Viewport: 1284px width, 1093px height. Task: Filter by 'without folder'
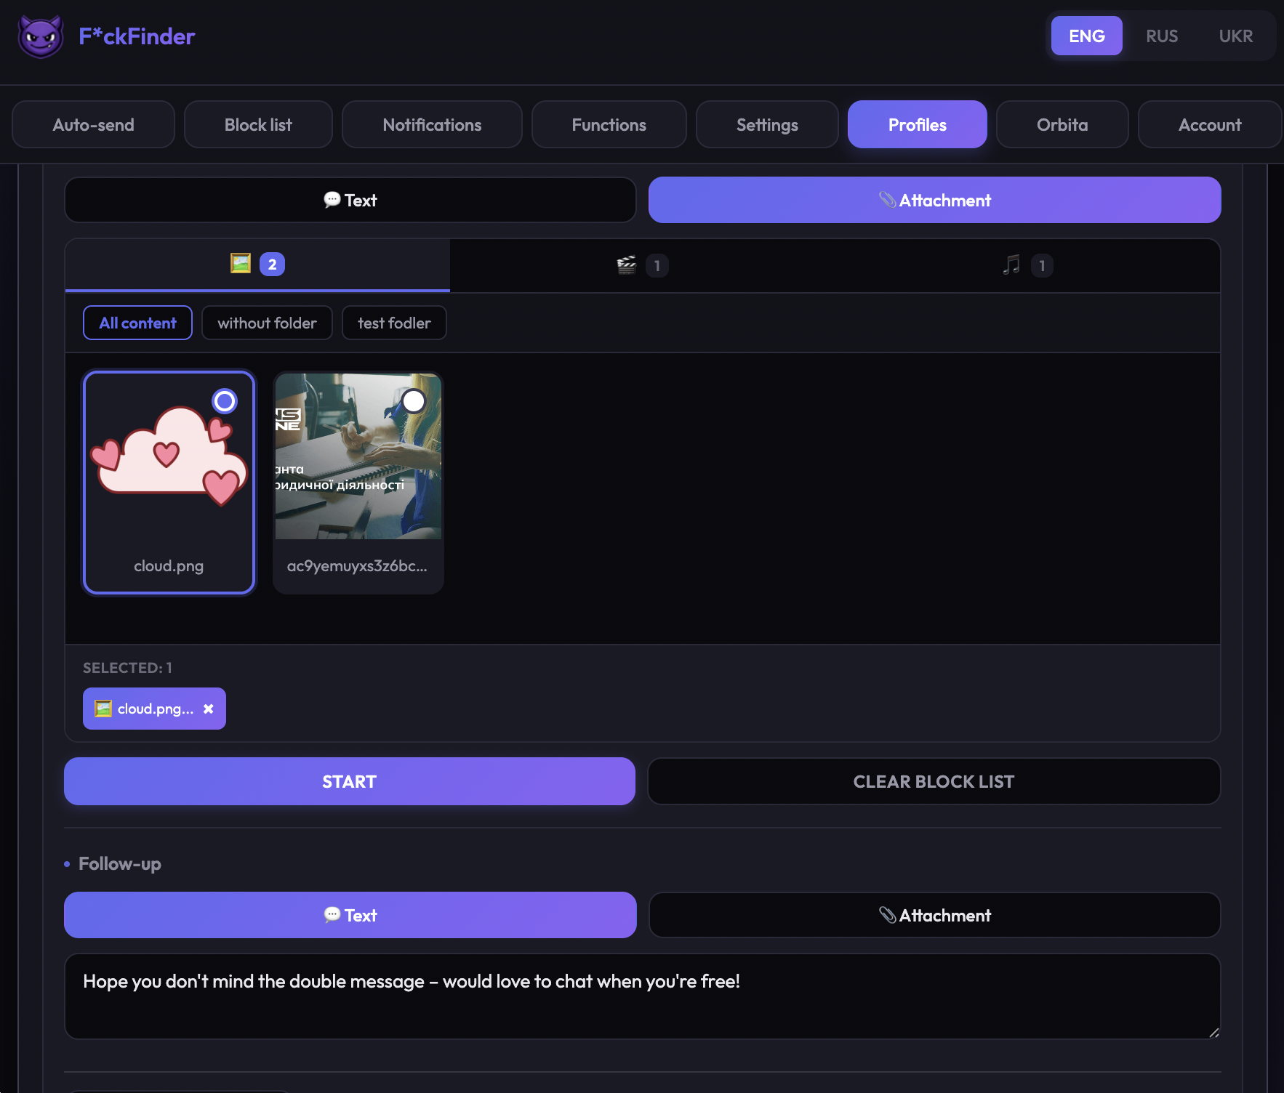(x=267, y=323)
